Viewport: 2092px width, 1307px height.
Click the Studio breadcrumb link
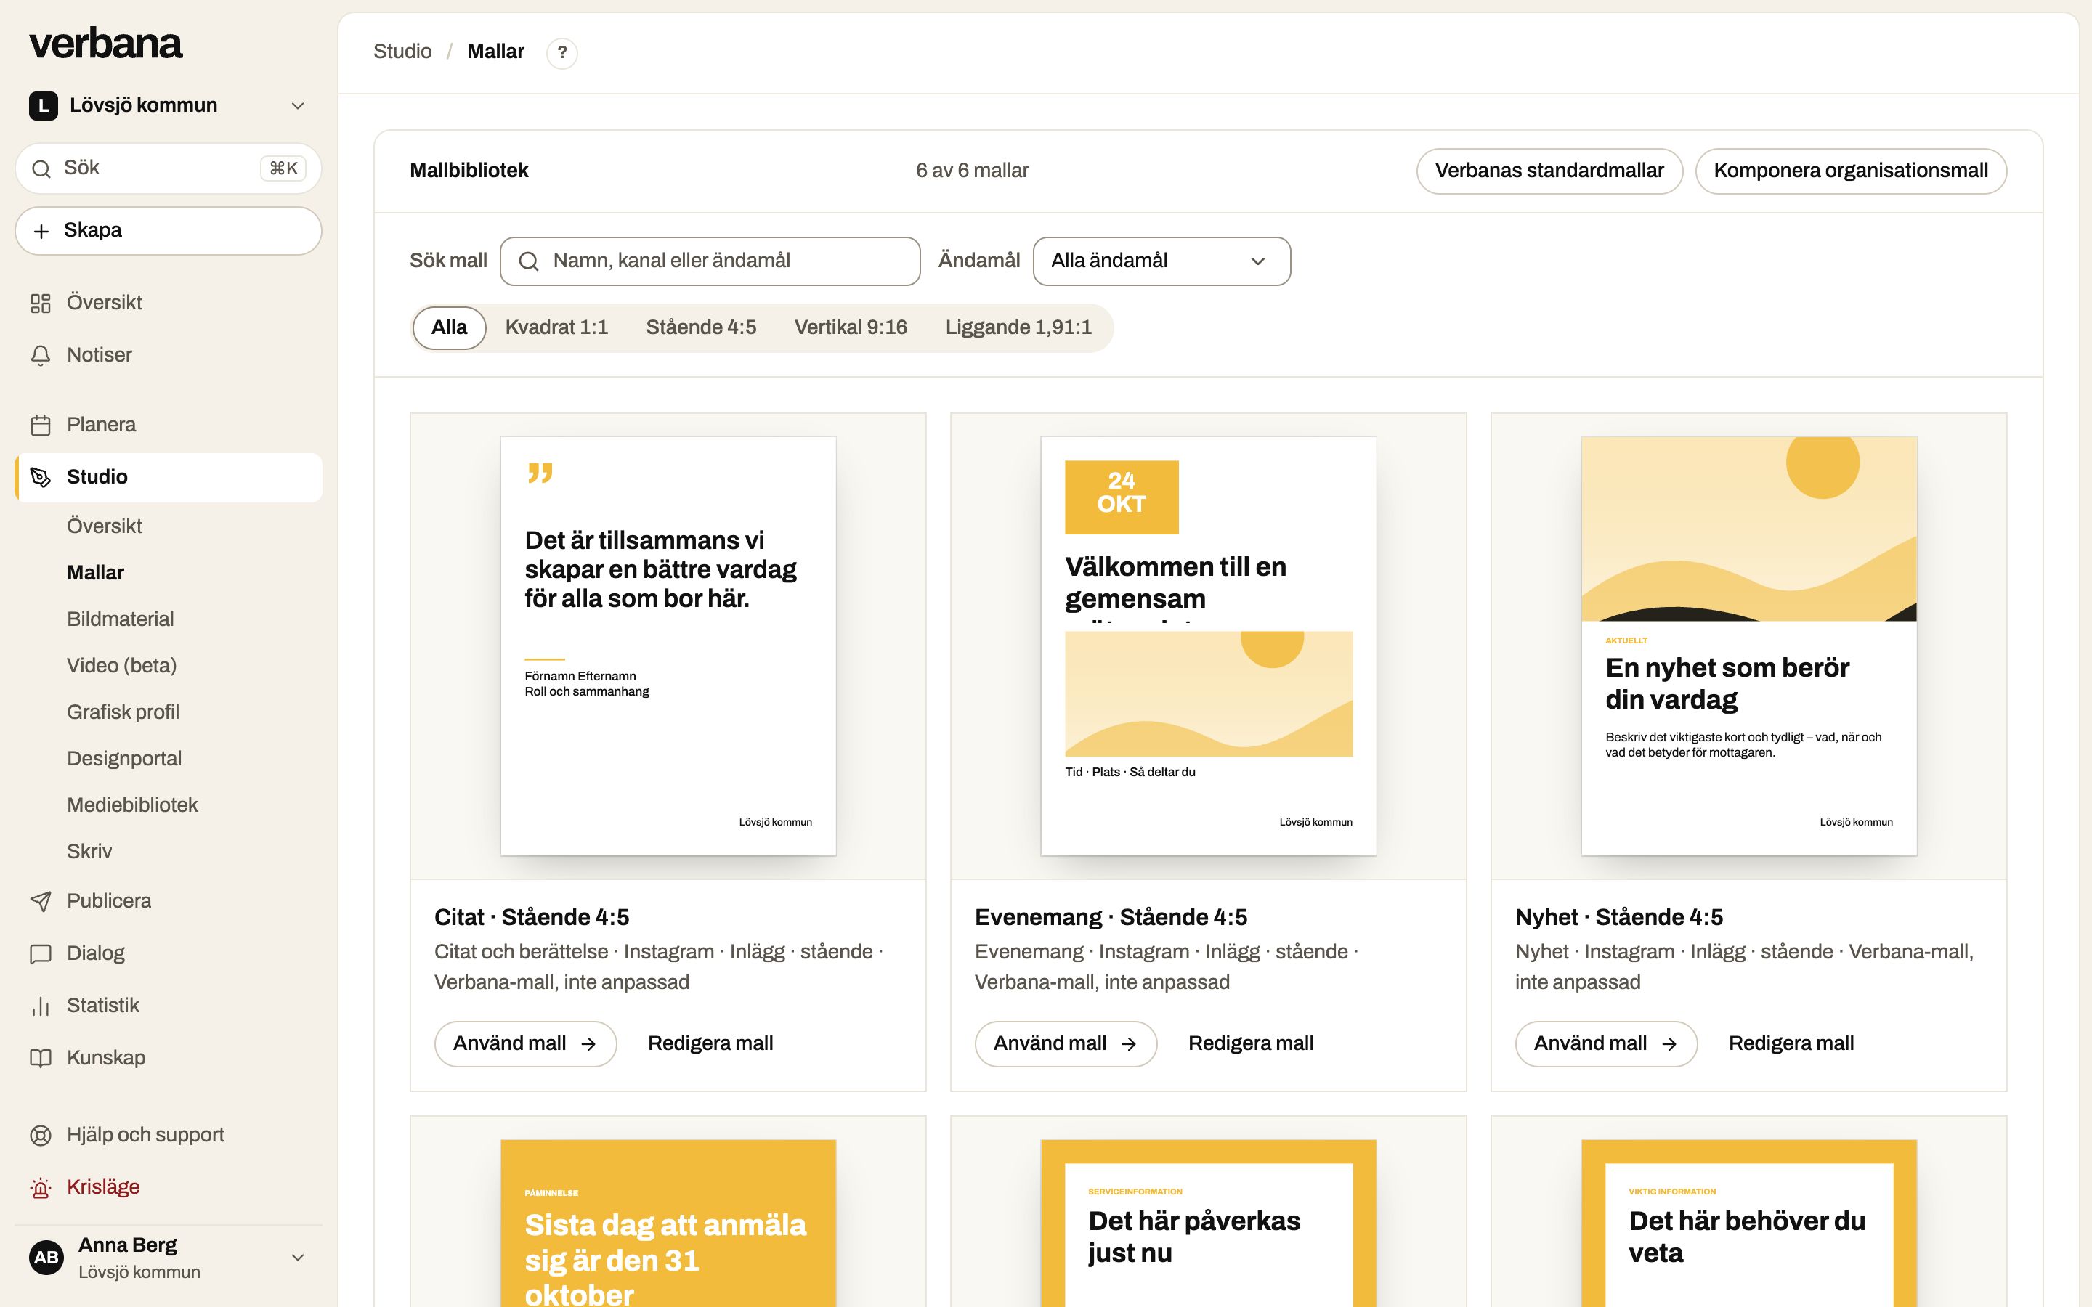point(402,52)
